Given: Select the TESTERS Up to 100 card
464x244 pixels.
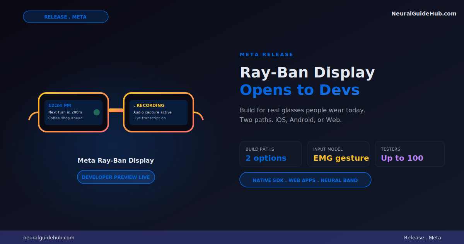Looking at the screenshot, I should click(410, 154).
